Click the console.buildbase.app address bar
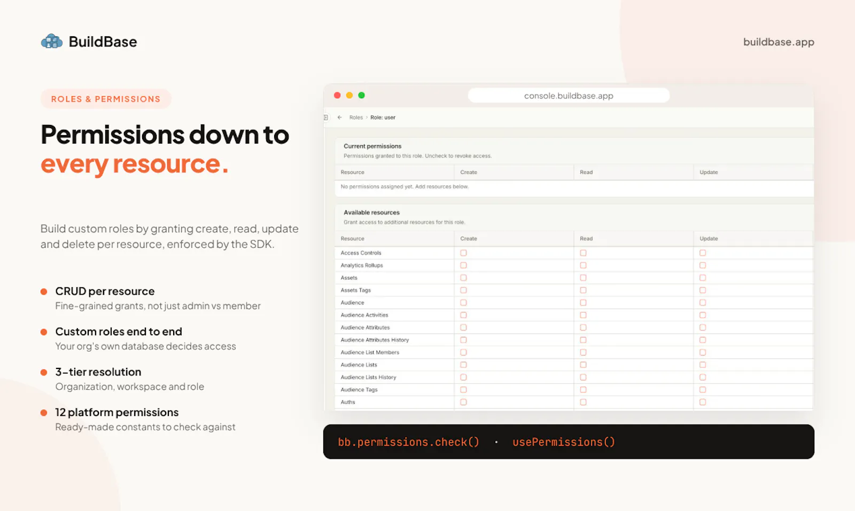Screen dimensions: 855x511 click(x=569, y=96)
